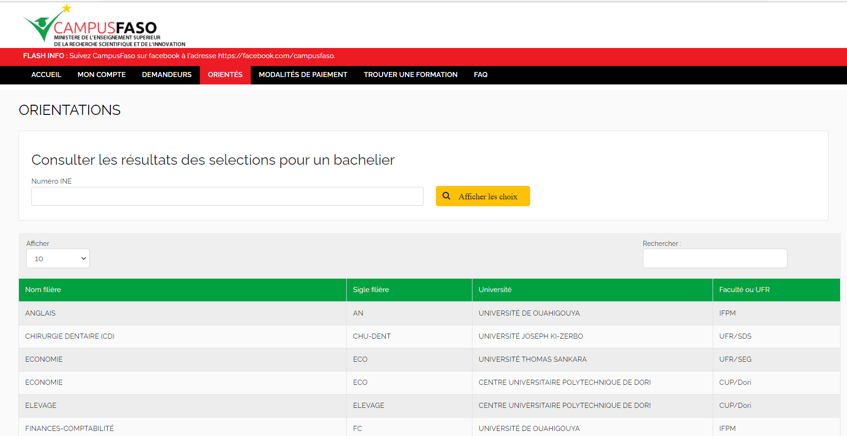Sort by Université column header

tap(495, 290)
